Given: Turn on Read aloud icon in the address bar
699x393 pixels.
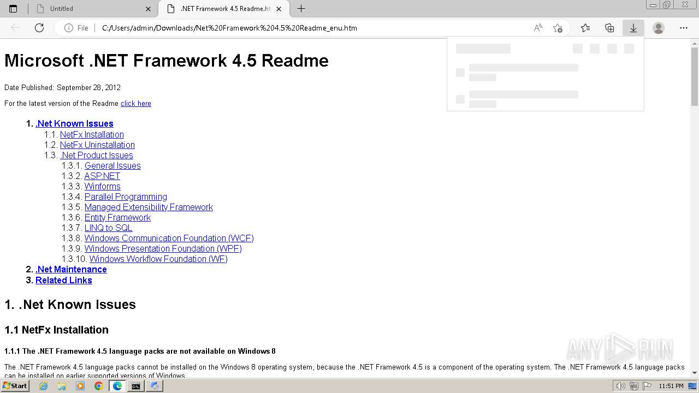Looking at the screenshot, I should click(x=538, y=28).
